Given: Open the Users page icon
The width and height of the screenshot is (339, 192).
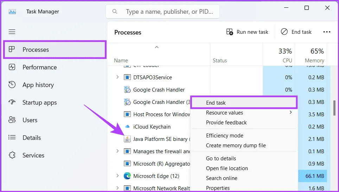Looking at the screenshot, I should [12, 120].
